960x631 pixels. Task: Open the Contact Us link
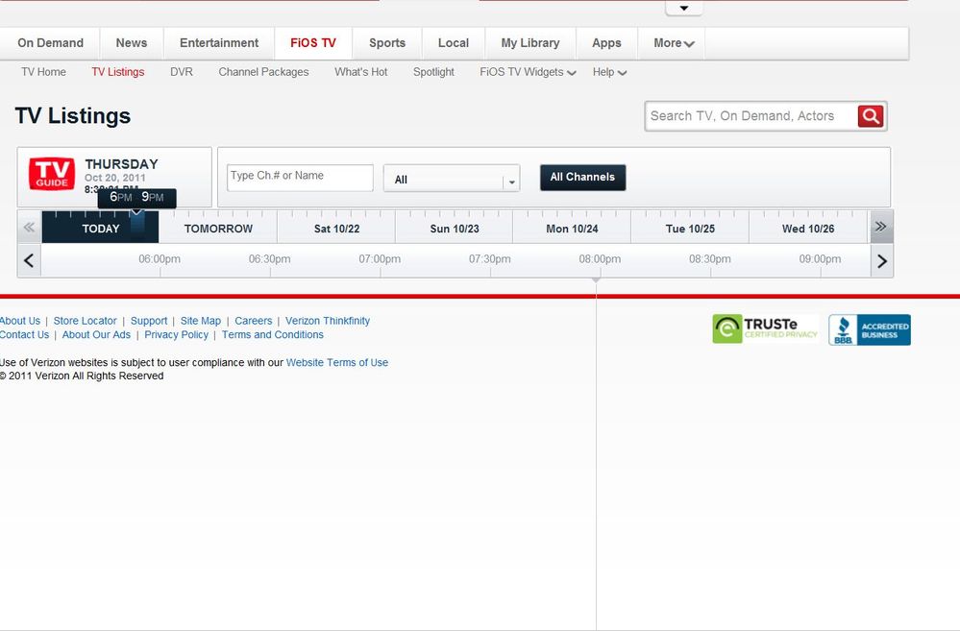(24, 335)
